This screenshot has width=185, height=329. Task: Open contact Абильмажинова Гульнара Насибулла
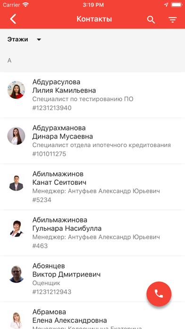(x=92, y=233)
